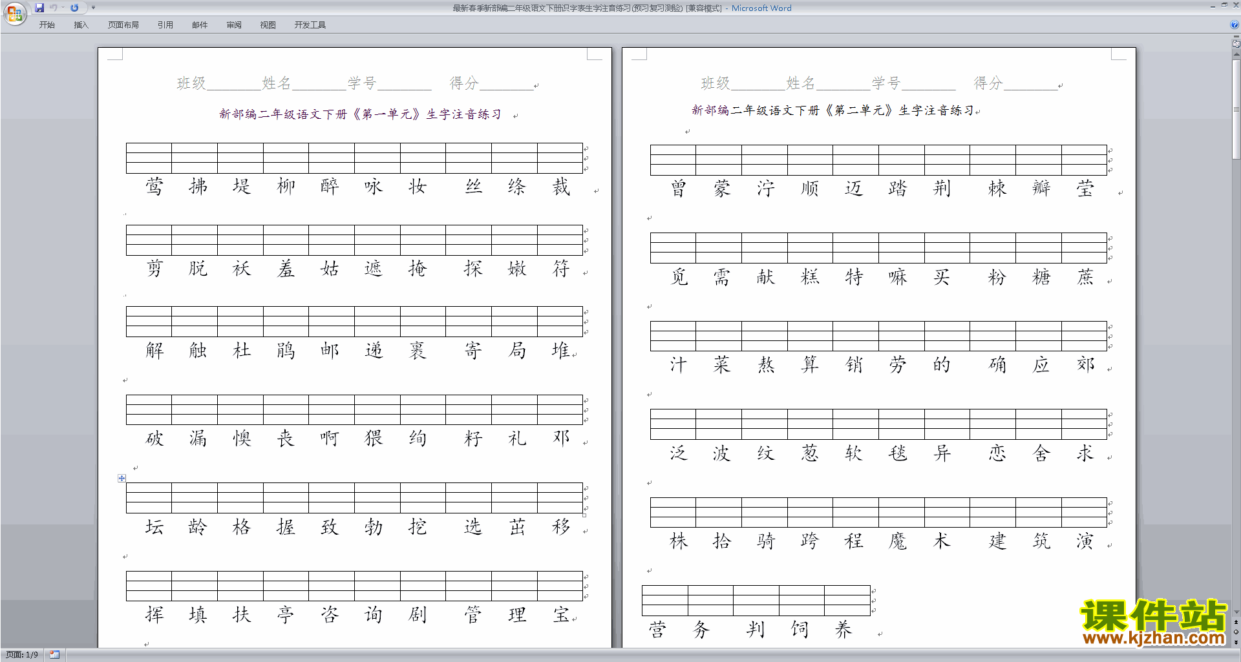1241x662 pixels.
Task: Toggle the ruler button above scrollbar
Action: [1236, 44]
